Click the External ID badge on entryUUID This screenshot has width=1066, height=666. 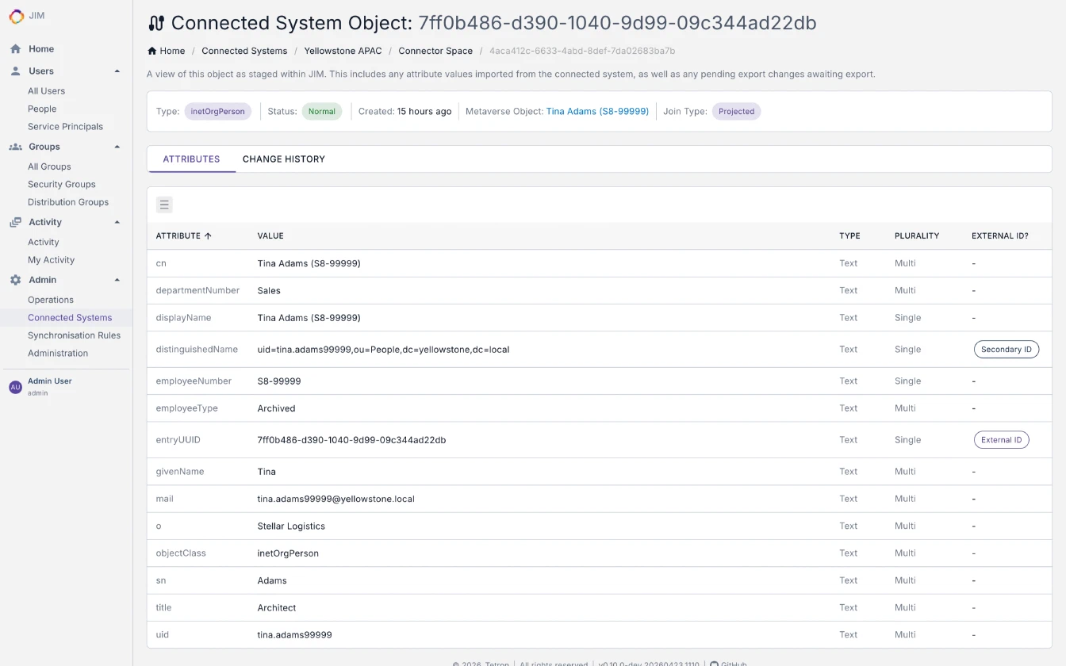[1001, 439]
